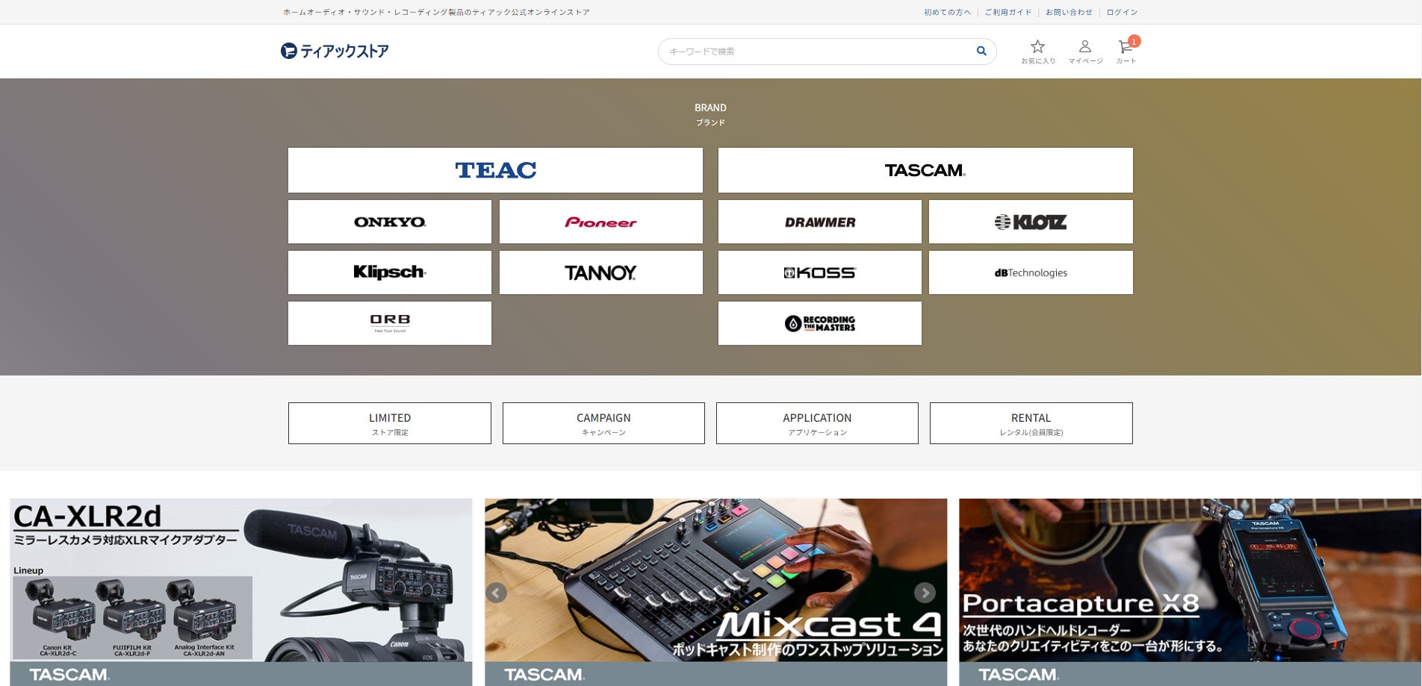
Task: Select the Klipsch brand logo
Action: 390,272
